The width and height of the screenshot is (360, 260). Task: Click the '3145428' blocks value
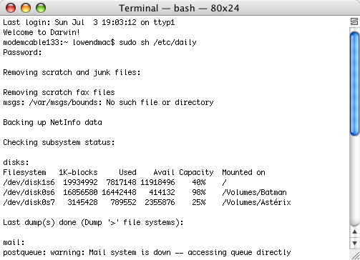tap(82, 202)
